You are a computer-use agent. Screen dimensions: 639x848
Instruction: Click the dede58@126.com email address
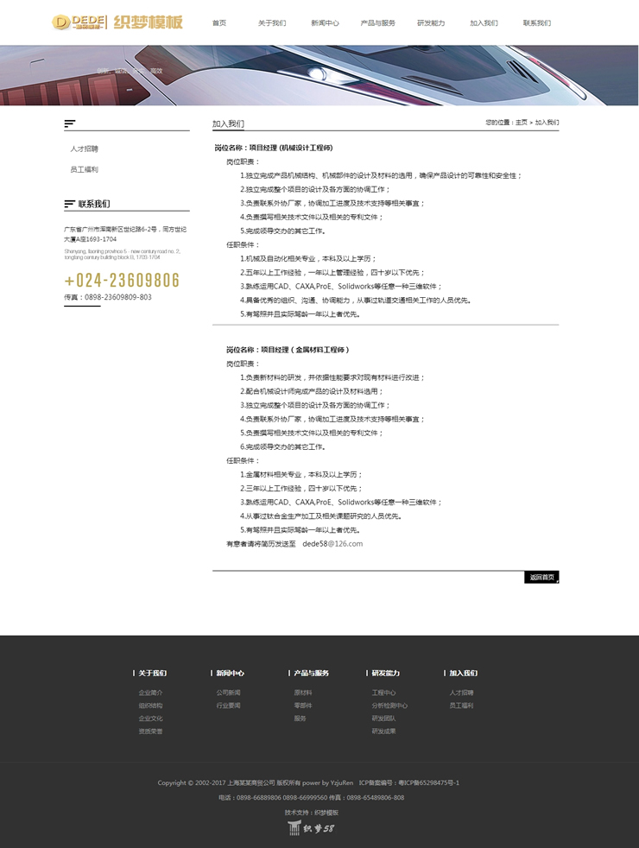(x=332, y=544)
